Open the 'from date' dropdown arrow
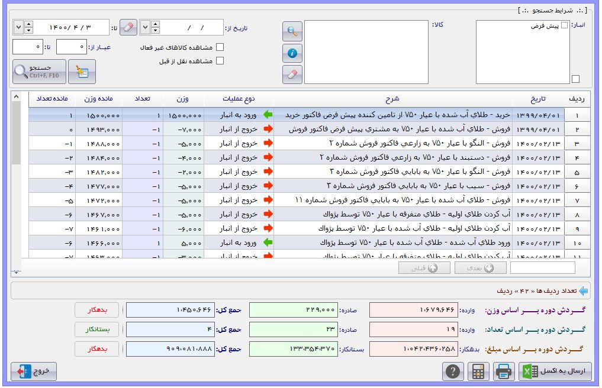Image resolution: width=602 pixels, height=388 pixels. pos(146,27)
